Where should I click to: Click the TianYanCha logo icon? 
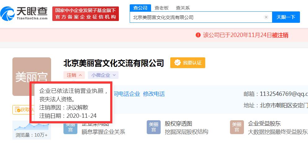[7, 14]
